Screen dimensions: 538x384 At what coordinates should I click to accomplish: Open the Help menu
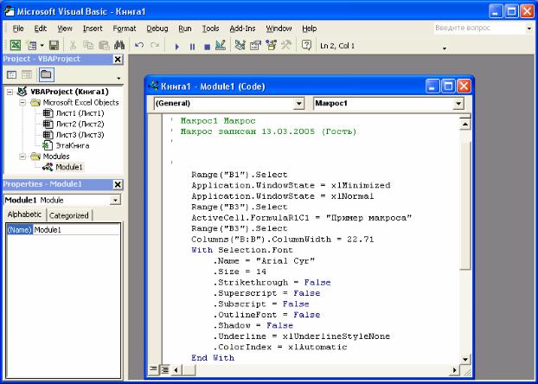coord(309,29)
